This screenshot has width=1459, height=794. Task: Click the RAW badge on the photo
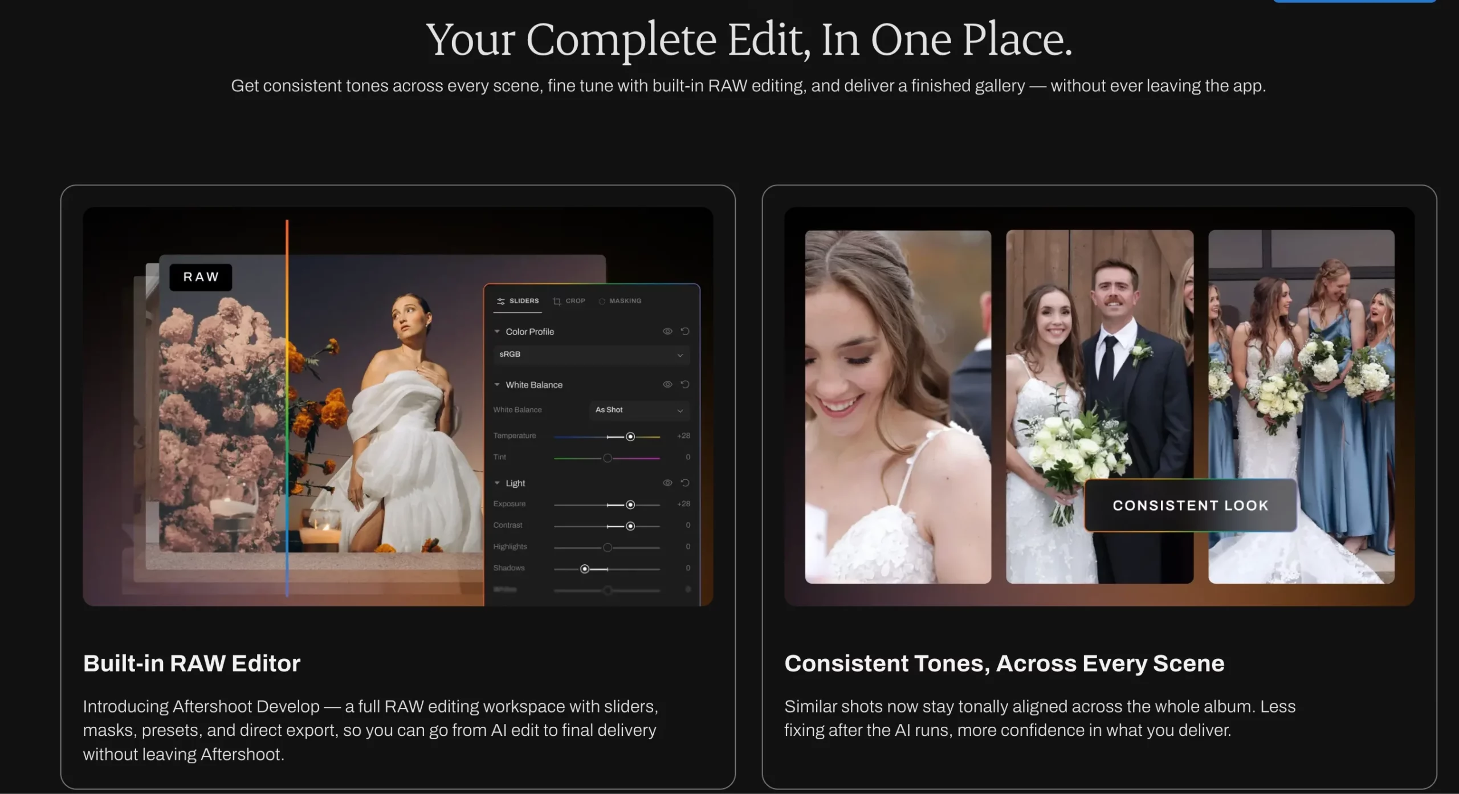coord(201,277)
